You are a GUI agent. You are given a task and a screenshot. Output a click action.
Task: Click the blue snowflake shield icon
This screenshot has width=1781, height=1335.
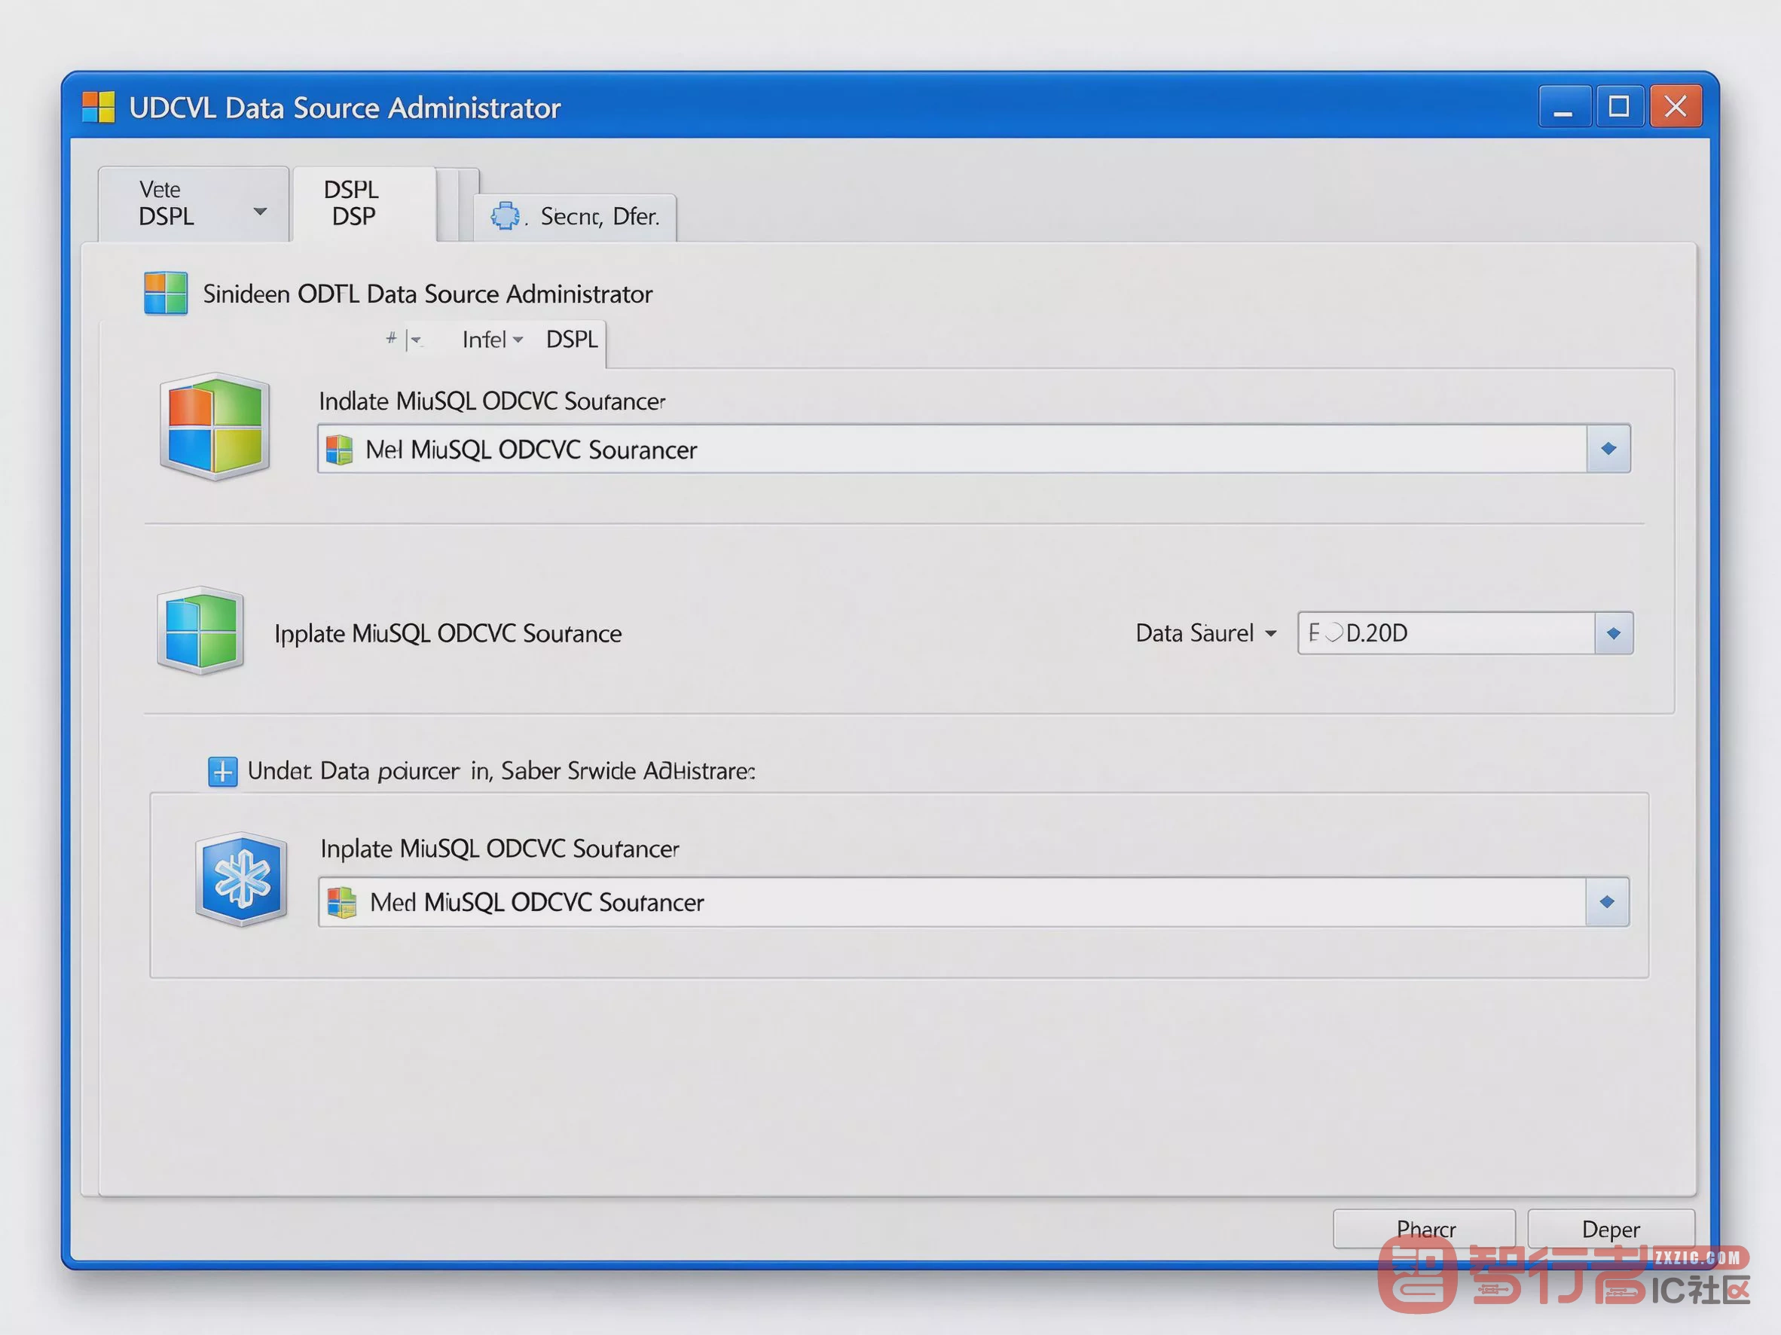click(x=242, y=879)
